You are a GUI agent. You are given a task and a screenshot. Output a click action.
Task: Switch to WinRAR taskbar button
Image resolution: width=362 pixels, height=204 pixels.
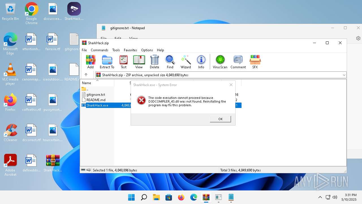pos(206,197)
